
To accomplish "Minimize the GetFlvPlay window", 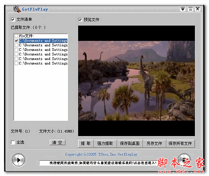I will coord(190,9).
